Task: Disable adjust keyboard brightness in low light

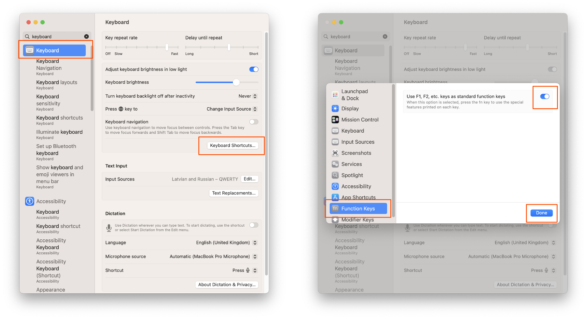Action: (254, 69)
